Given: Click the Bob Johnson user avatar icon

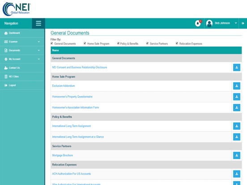Looking at the screenshot, I should [209, 23].
